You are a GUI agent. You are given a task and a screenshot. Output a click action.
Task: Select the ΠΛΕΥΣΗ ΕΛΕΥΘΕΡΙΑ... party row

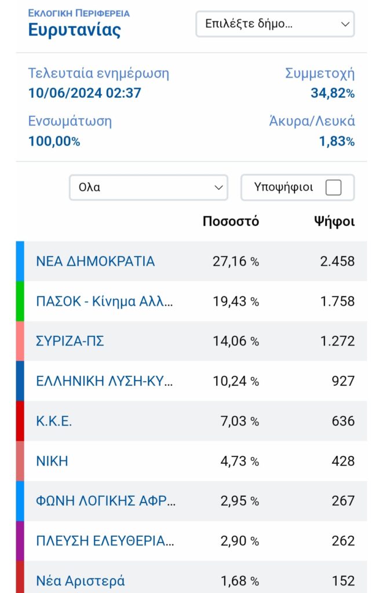191,541
